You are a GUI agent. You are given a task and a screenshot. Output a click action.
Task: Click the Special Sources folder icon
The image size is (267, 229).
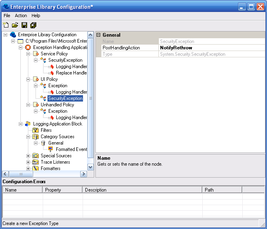(36, 156)
